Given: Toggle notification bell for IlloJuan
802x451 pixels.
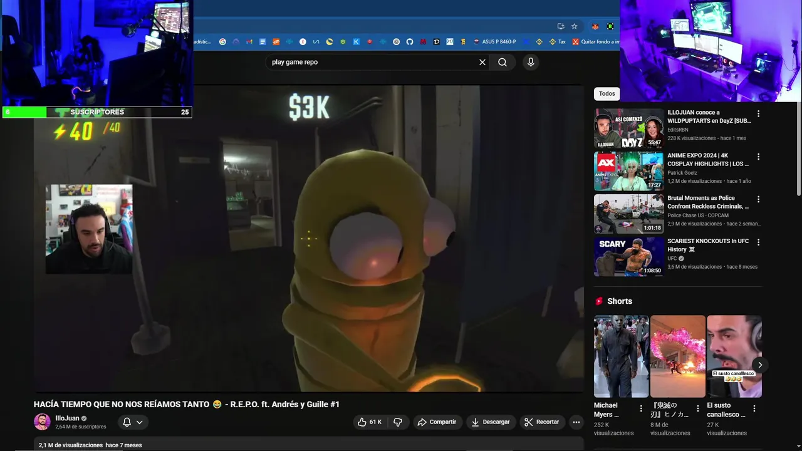Looking at the screenshot, I should tap(127, 422).
